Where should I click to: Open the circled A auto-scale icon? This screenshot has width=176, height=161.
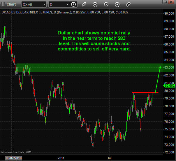(x=117, y=4)
